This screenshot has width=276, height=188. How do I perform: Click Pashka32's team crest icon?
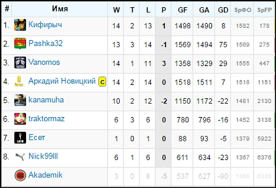[20, 44]
